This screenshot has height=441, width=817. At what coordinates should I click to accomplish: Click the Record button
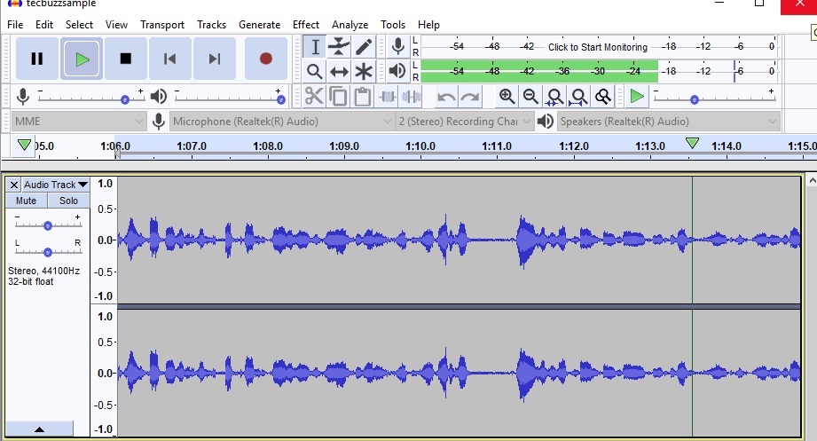[265, 59]
